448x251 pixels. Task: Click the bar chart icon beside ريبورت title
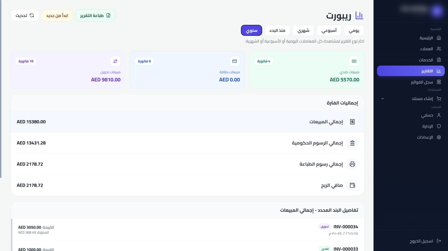(360, 15)
